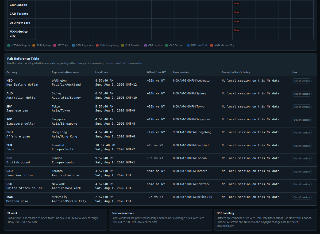Click the USD New York timeline row label
Image resolution: width=320 pixels, height=234 pixels.
tap(20, 23)
